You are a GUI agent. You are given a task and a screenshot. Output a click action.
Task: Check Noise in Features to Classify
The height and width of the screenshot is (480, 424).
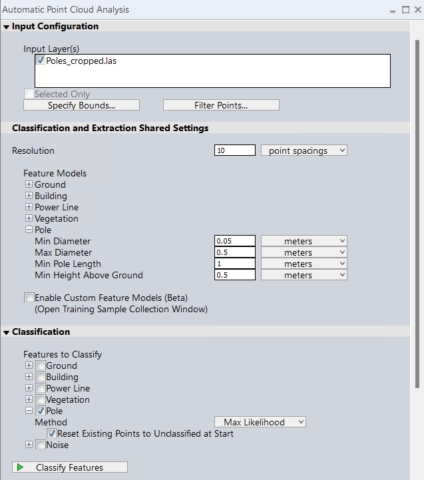pyautogui.click(x=41, y=445)
